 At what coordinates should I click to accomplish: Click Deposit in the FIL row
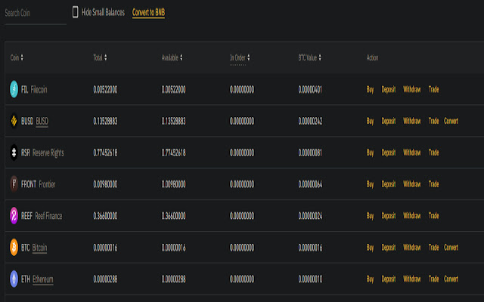click(388, 89)
